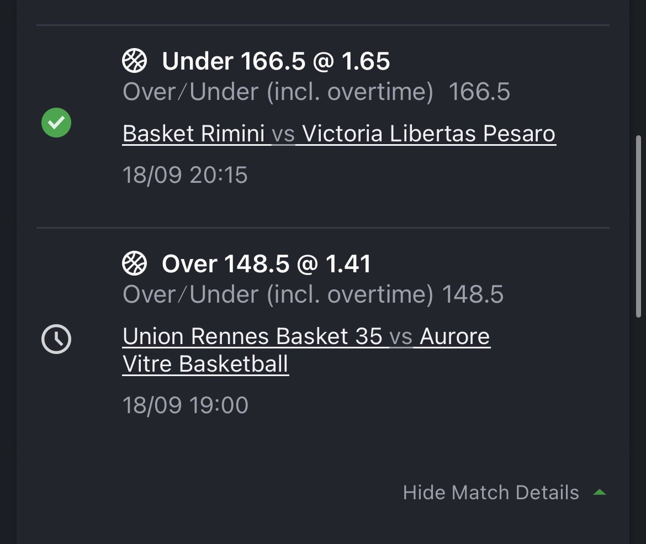Click Union Rennes Basket 35 team name
The image size is (646, 544).
(x=252, y=336)
